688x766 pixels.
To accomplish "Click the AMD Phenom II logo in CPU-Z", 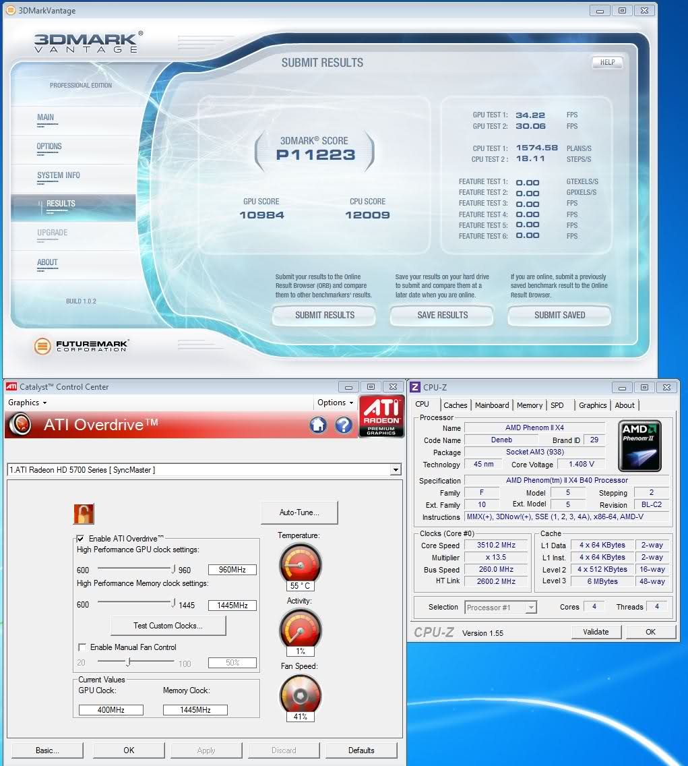I will 639,446.
